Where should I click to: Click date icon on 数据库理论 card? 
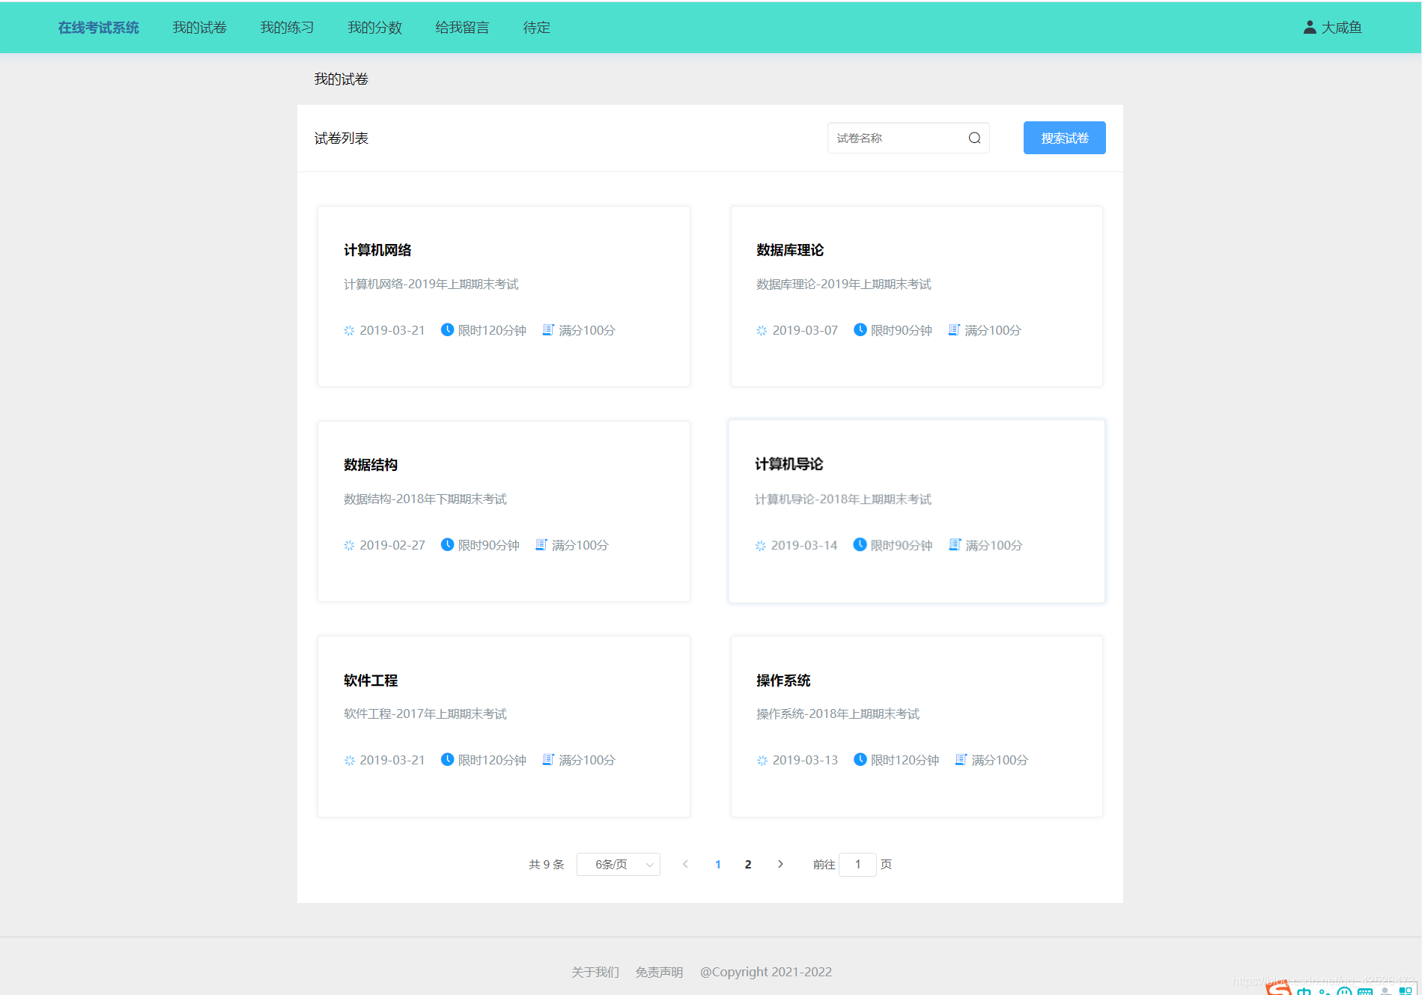coord(762,330)
